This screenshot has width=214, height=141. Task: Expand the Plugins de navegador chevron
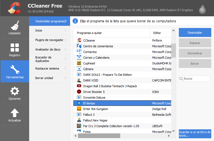pyautogui.click(x=65, y=40)
